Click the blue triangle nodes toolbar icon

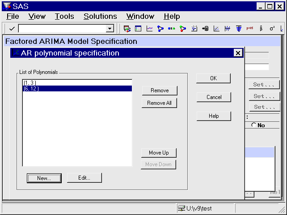point(160,29)
